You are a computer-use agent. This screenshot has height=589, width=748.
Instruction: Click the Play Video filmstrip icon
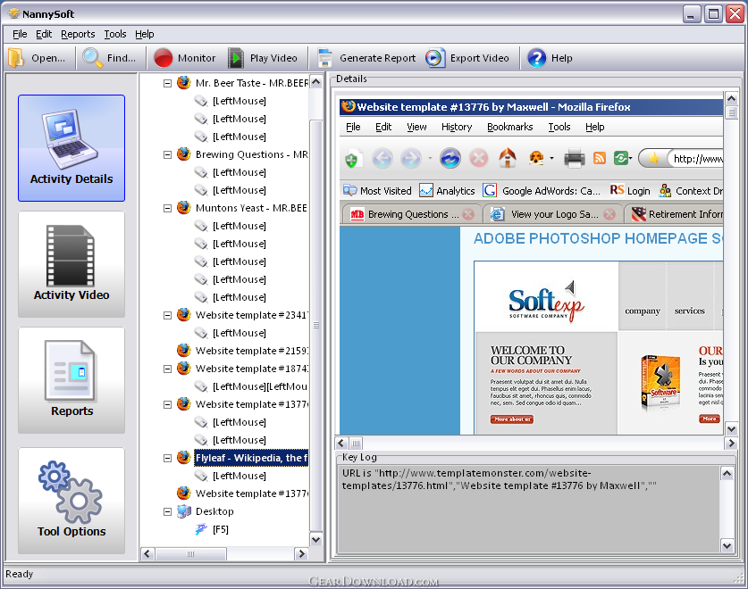(x=236, y=58)
